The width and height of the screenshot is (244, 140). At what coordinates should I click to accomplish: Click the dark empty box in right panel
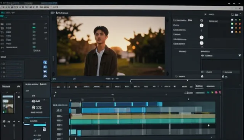[221, 65]
